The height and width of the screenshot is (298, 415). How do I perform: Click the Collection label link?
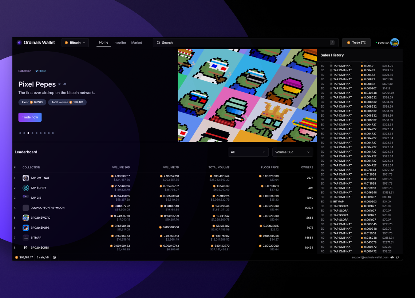25,71
